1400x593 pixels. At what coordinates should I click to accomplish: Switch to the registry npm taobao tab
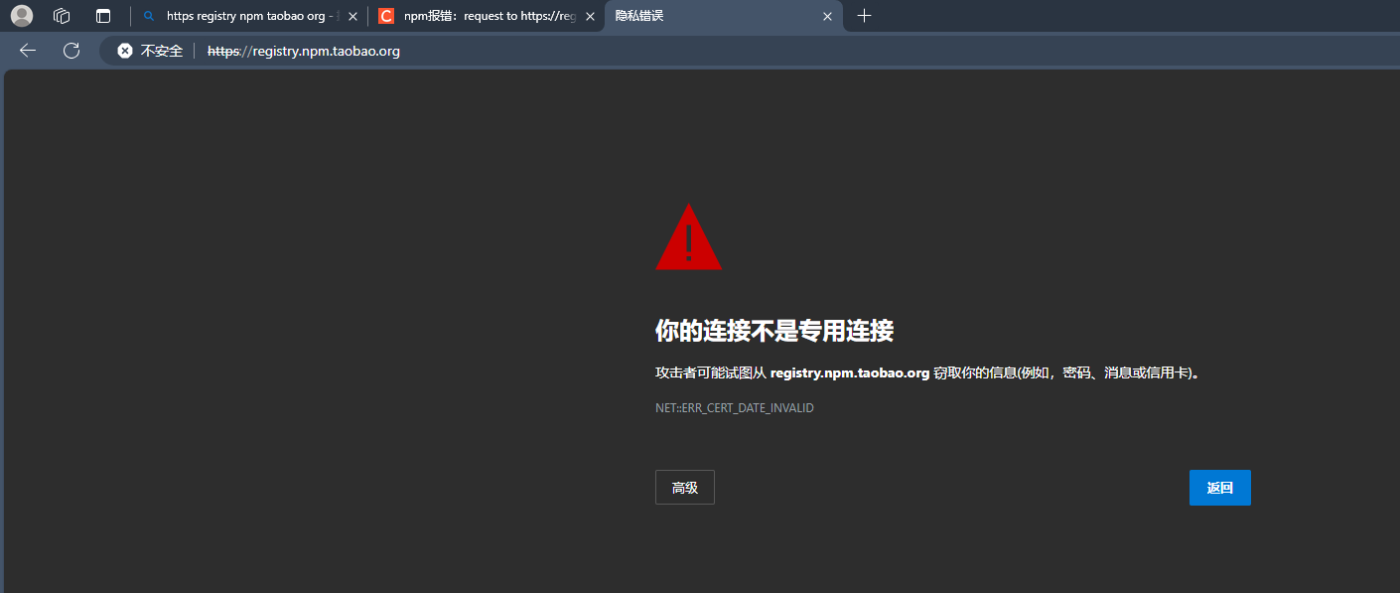click(x=243, y=16)
